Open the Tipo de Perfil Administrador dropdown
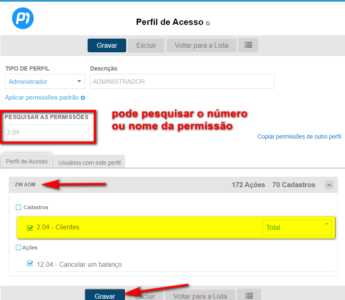This screenshot has height=300, width=345. point(45,81)
